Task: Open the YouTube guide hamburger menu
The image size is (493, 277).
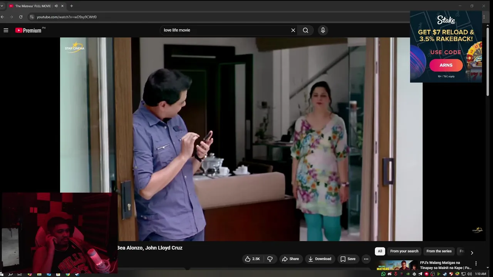Action: [6, 30]
